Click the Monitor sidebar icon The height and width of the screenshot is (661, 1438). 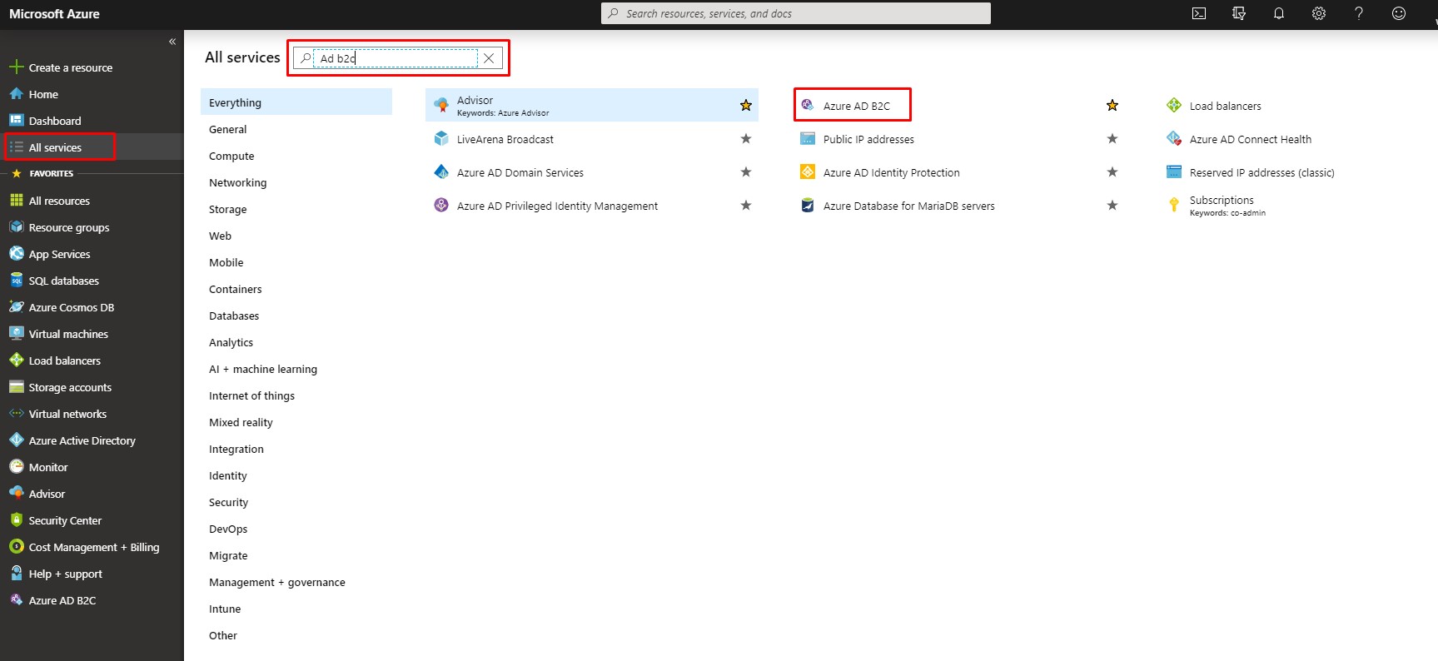16,467
